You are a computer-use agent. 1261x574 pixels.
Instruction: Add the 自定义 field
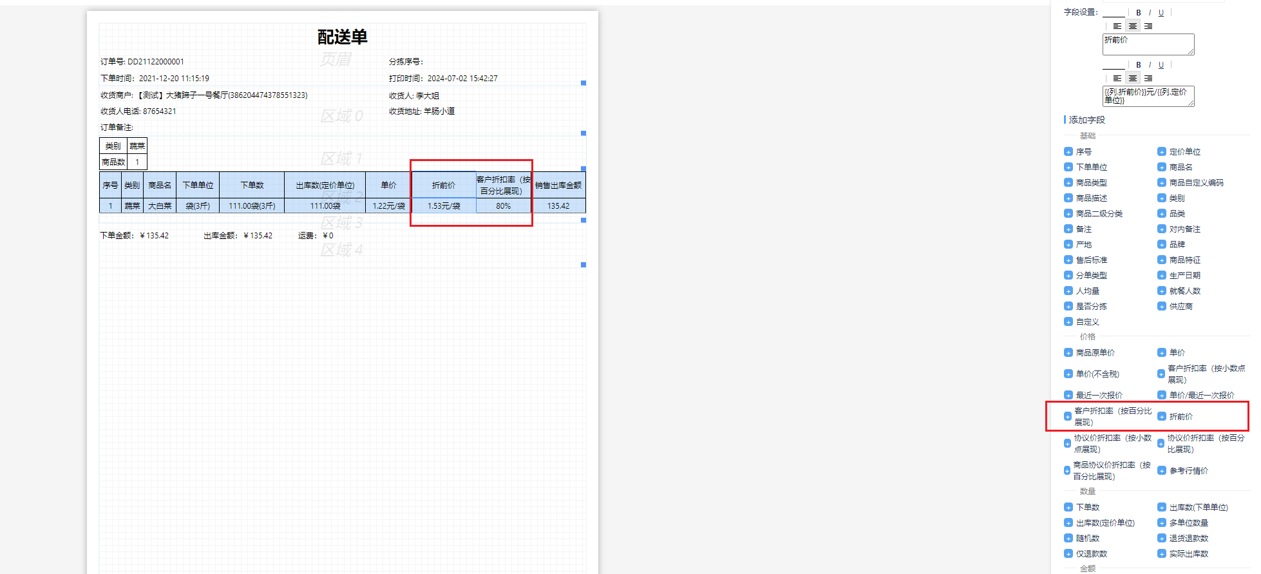tap(1068, 322)
